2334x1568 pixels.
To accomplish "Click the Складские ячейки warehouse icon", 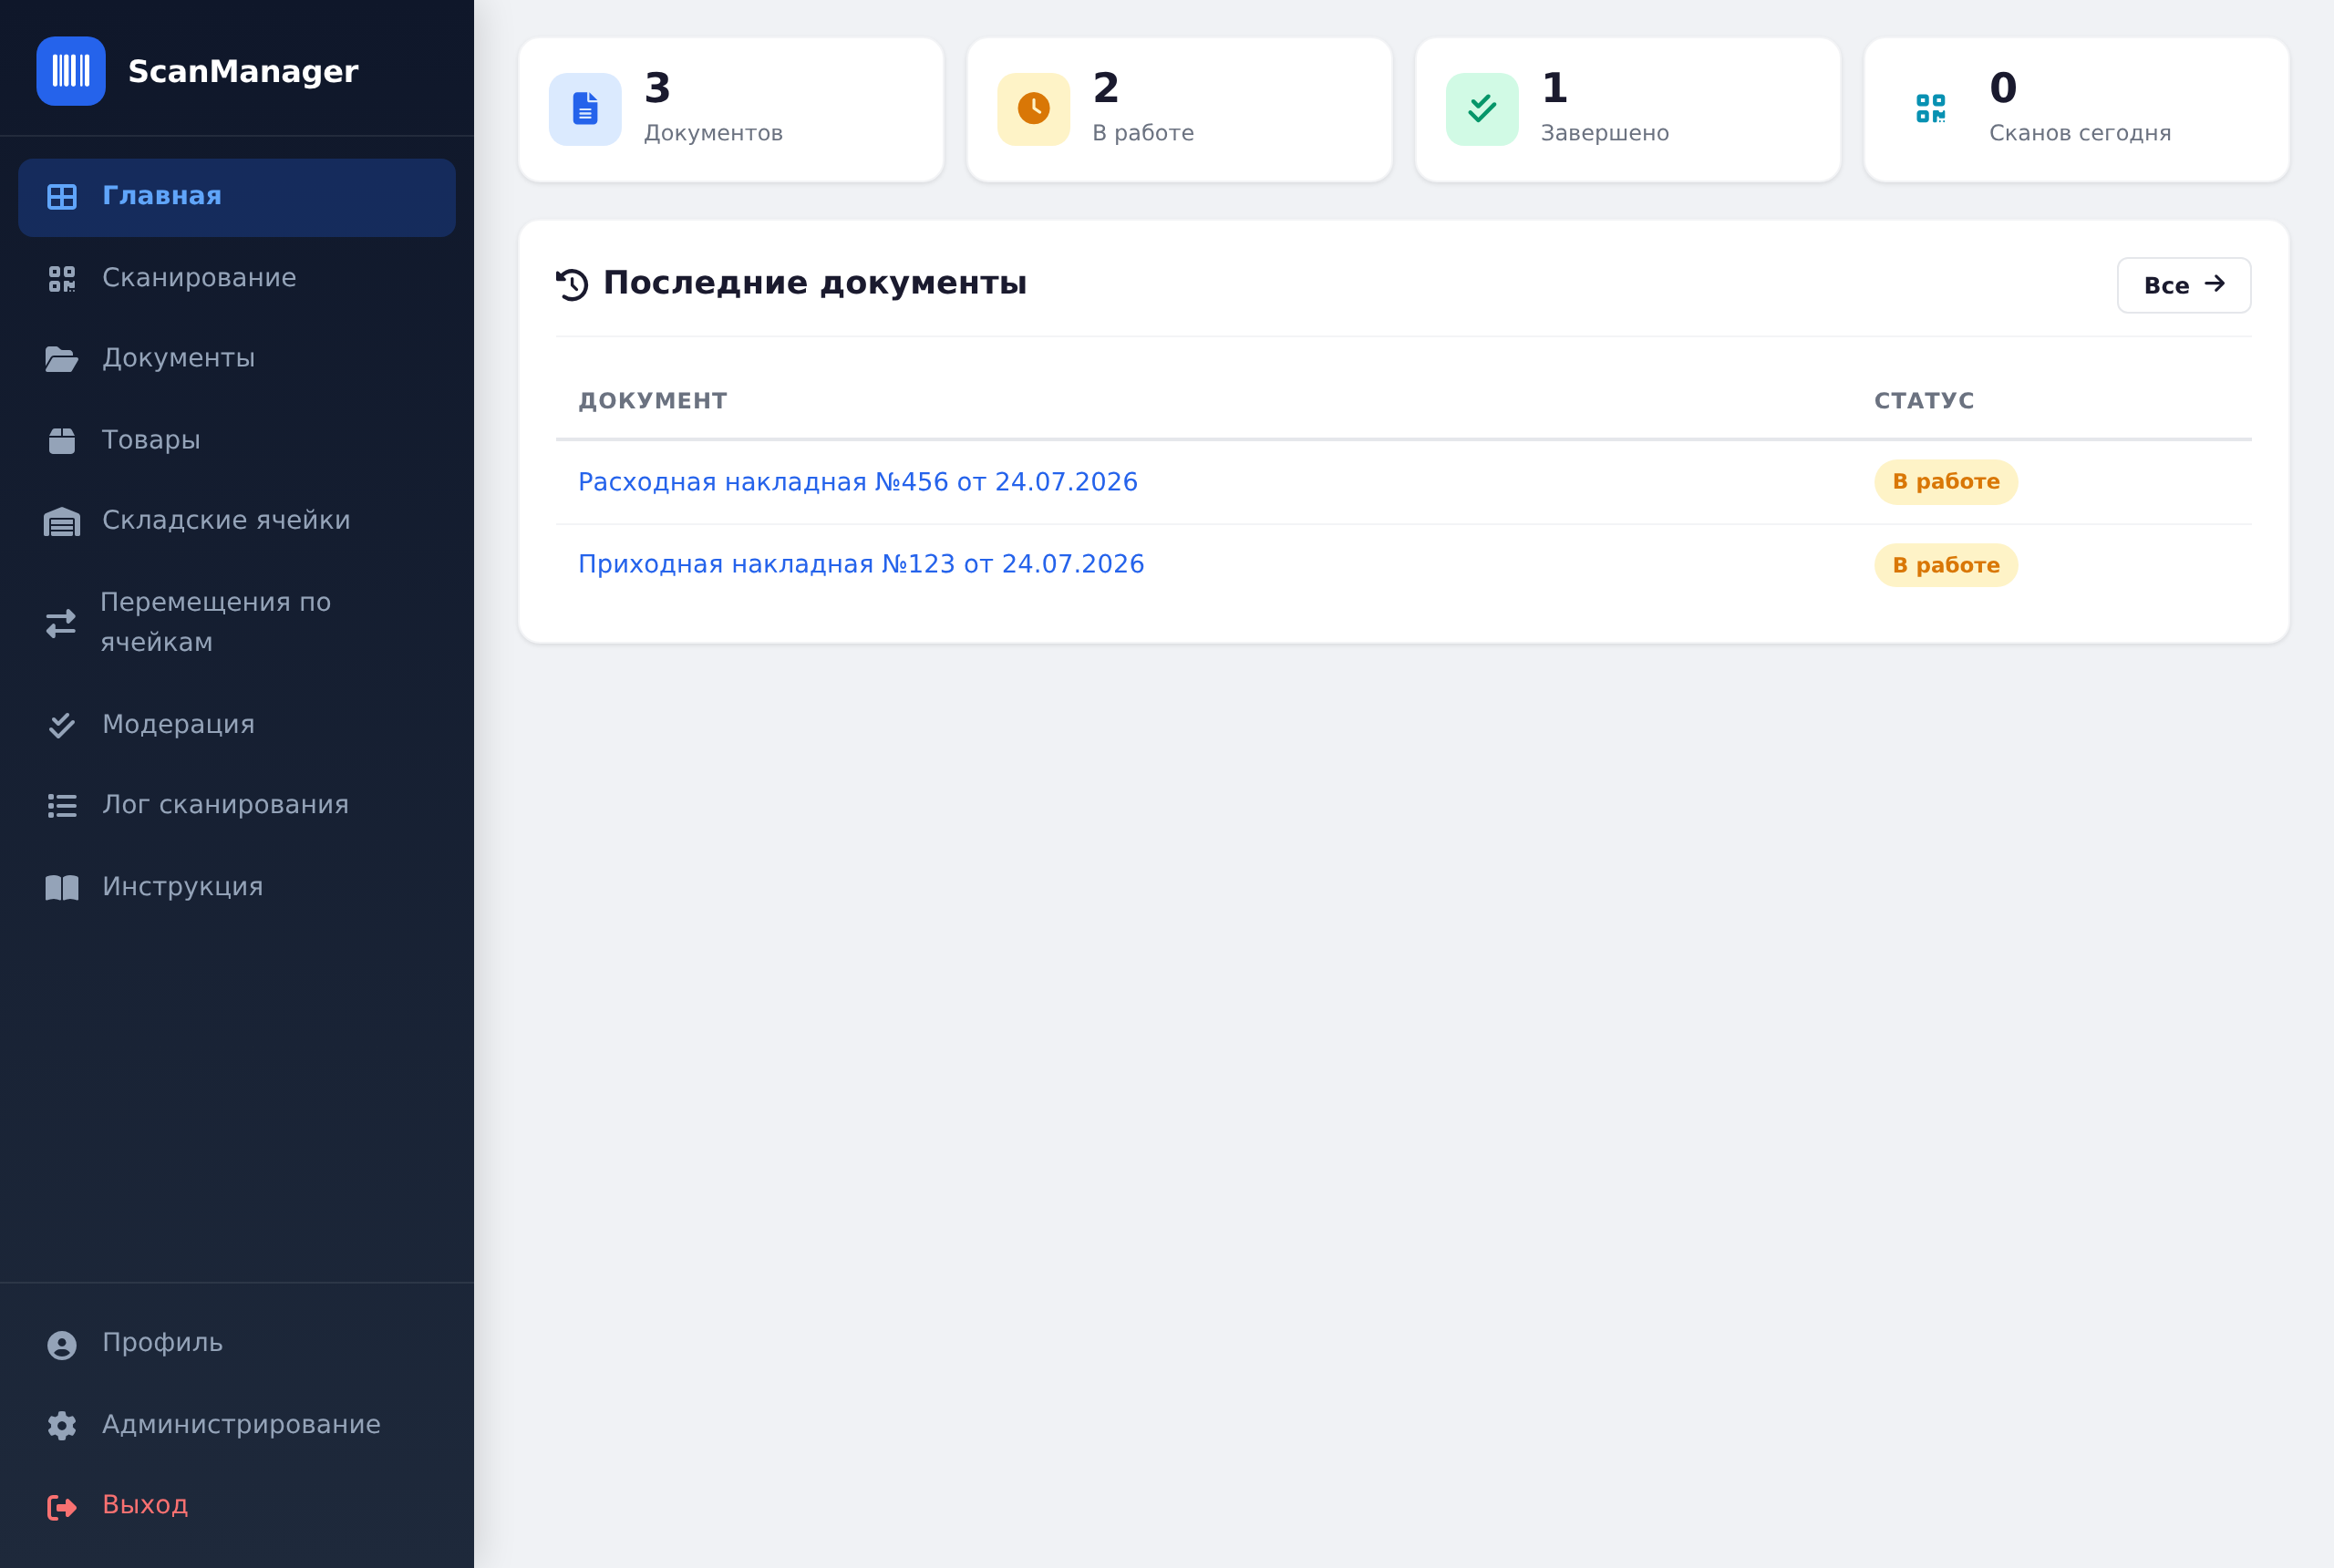I will coord(62,522).
